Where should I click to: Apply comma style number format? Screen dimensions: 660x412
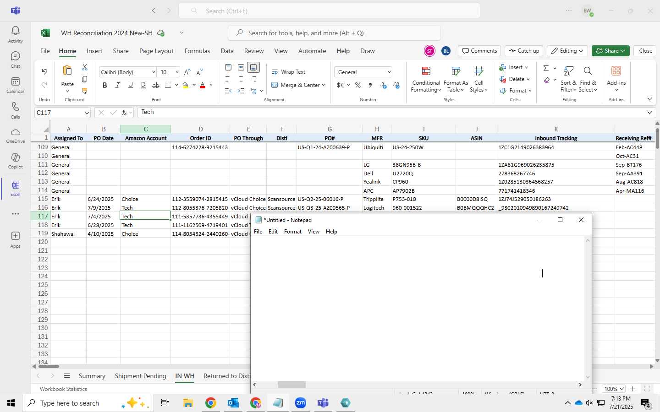click(x=370, y=85)
